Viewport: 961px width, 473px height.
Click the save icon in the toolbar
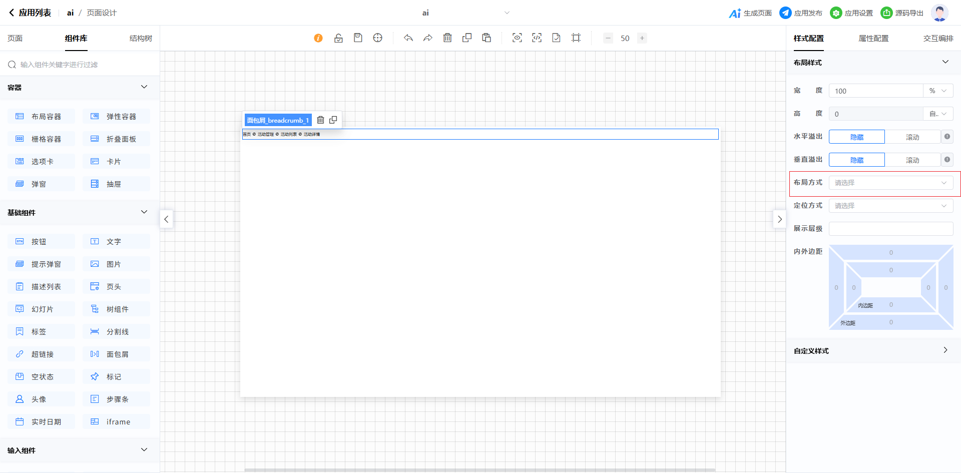[358, 38]
